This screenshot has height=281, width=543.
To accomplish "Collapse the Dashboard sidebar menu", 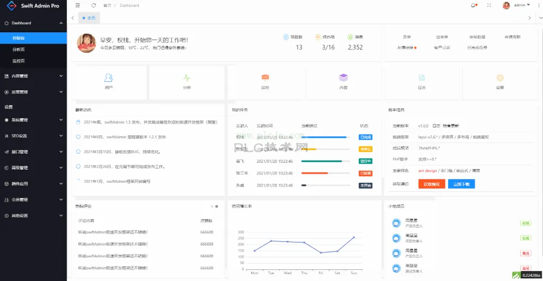I will [x=61, y=23].
